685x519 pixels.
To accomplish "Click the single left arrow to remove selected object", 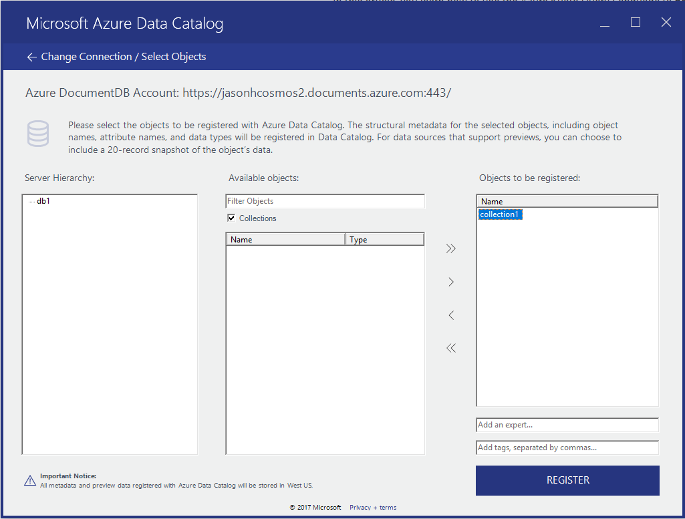I will pos(450,315).
